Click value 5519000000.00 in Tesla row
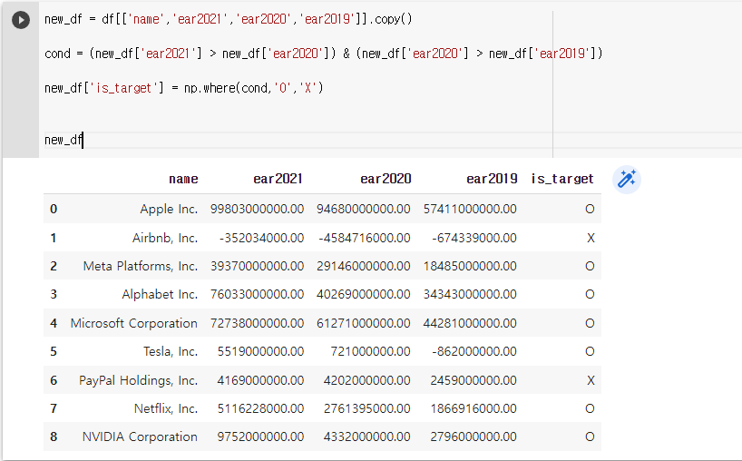The height and width of the screenshot is (461, 742). coord(260,351)
